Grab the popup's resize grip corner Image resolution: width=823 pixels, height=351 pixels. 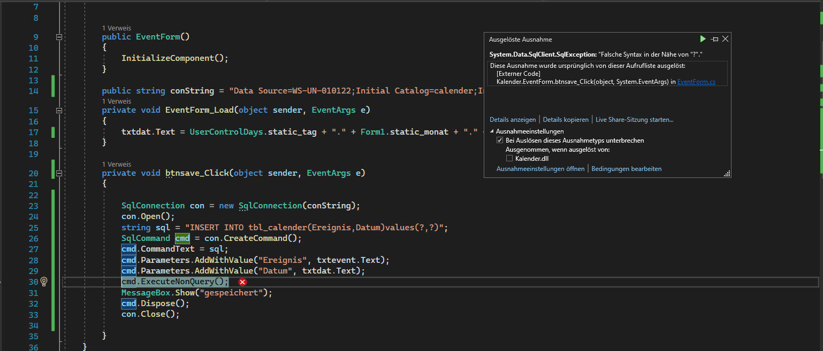tap(727, 174)
